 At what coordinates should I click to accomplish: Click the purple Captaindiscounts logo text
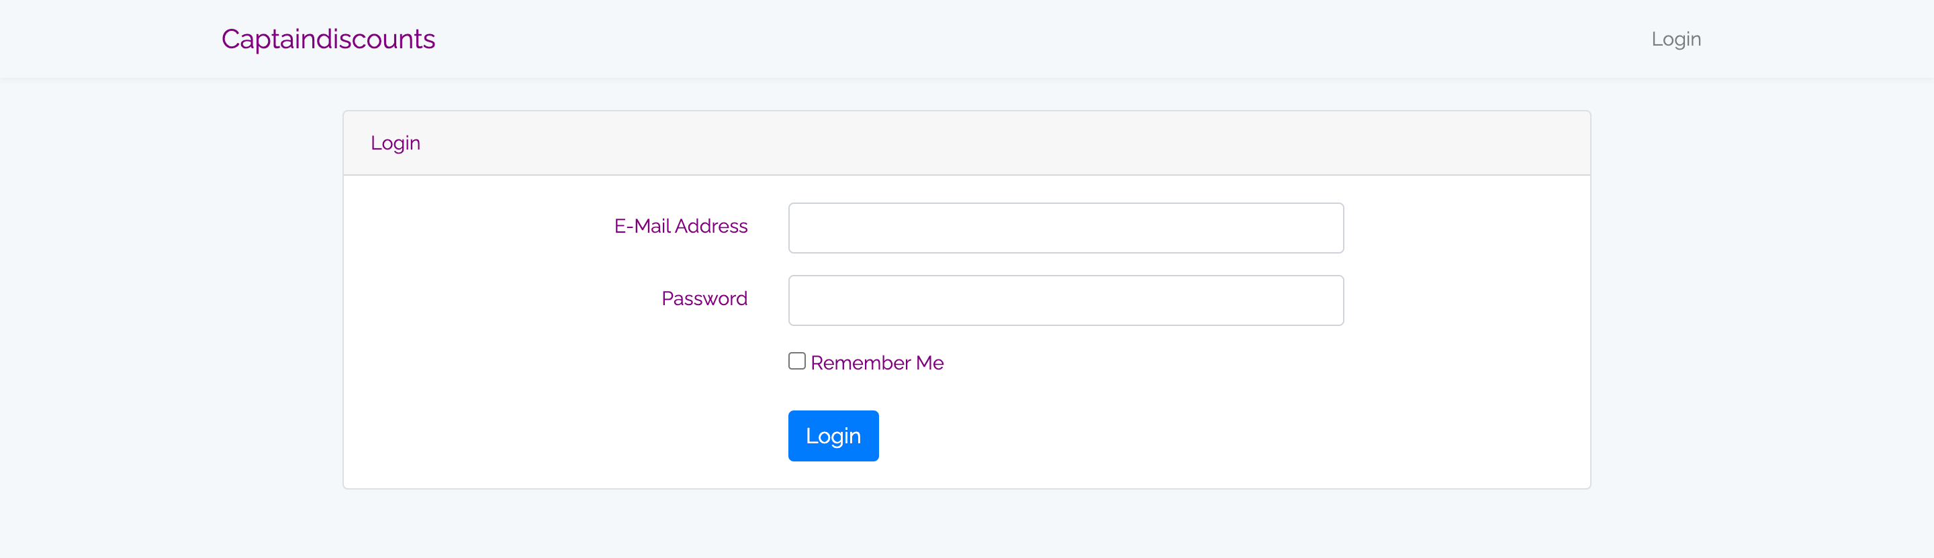tap(328, 39)
